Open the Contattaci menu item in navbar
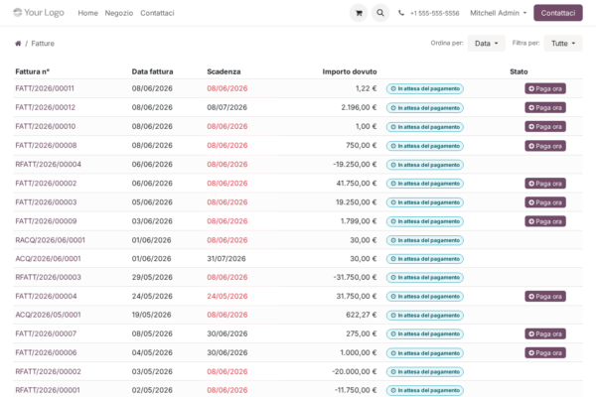596x397 pixels. click(x=157, y=13)
